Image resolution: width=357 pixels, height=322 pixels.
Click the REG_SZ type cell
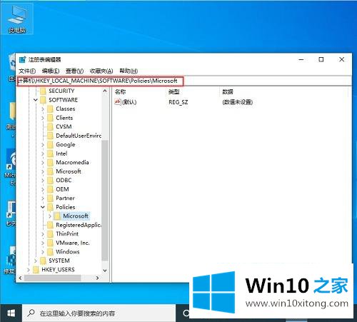point(178,102)
